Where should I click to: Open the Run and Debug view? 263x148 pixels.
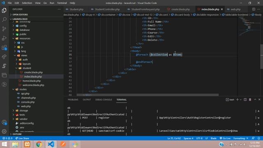(4, 38)
